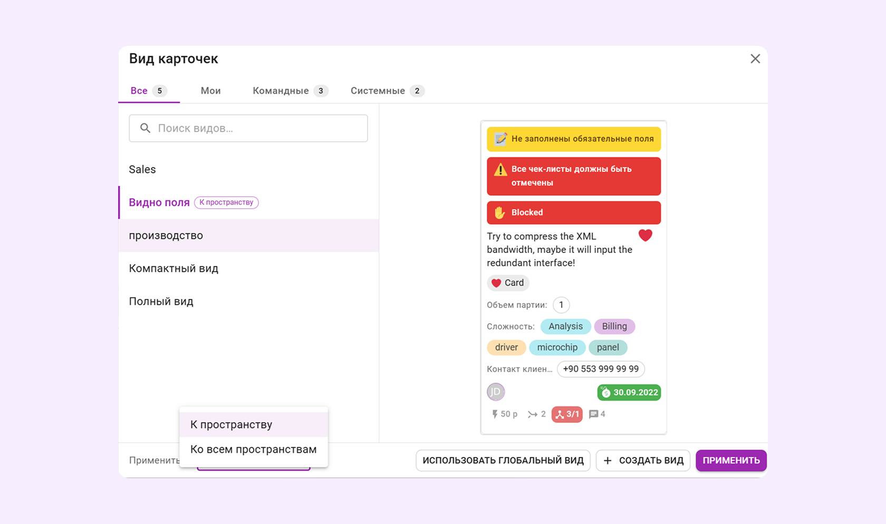Click the magnifier icon in search field
The width and height of the screenshot is (886, 524).
145,128
